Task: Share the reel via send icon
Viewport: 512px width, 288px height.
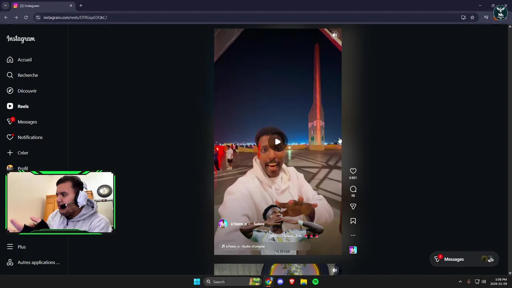Action: point(353,206)
